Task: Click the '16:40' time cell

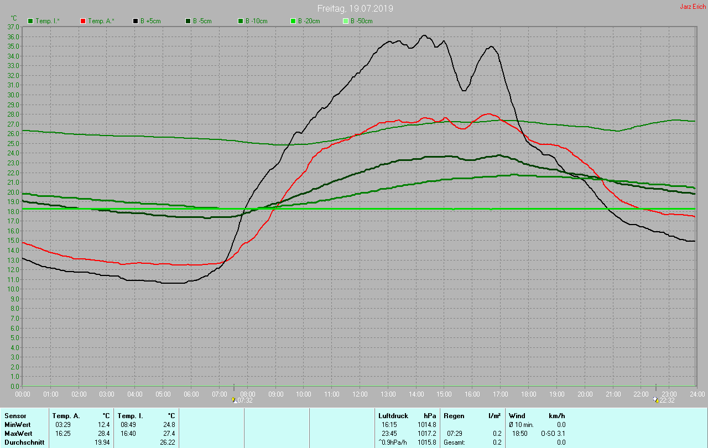Action: tap(128, 434)
